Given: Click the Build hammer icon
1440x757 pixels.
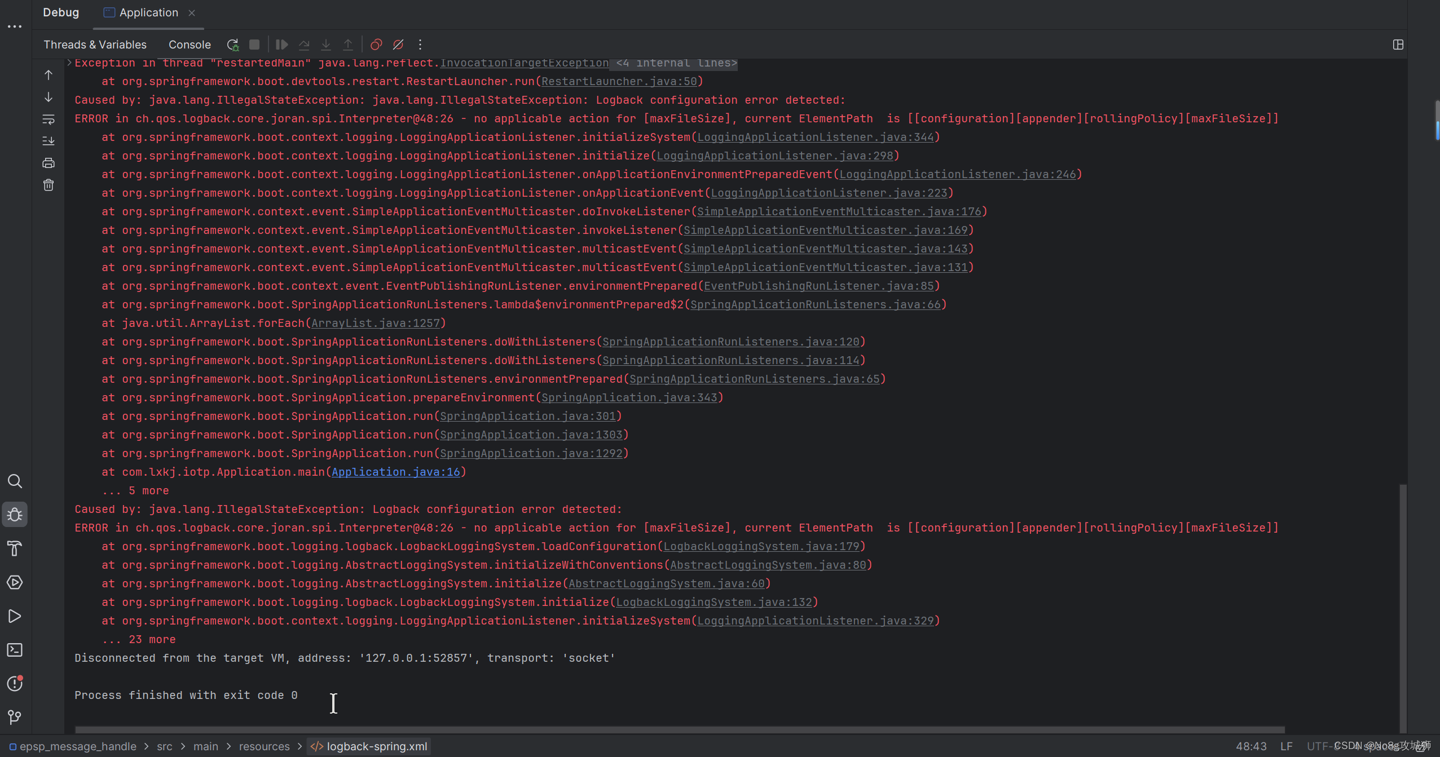Looking at the screenshot, I should pos(14,548).
